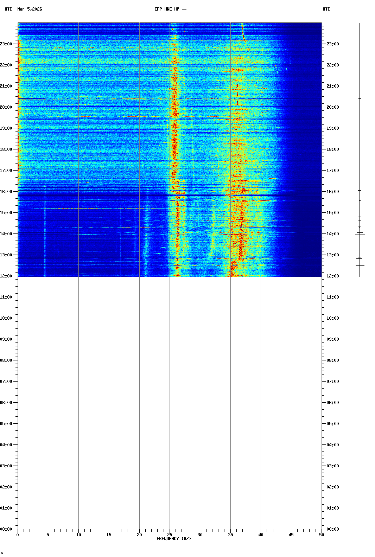This screenshot has width=375, height=557.
Task: Click the FREQUENCY (HZ) axis label
Action: (174, 539)
